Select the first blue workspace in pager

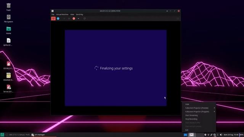[185, 135]
